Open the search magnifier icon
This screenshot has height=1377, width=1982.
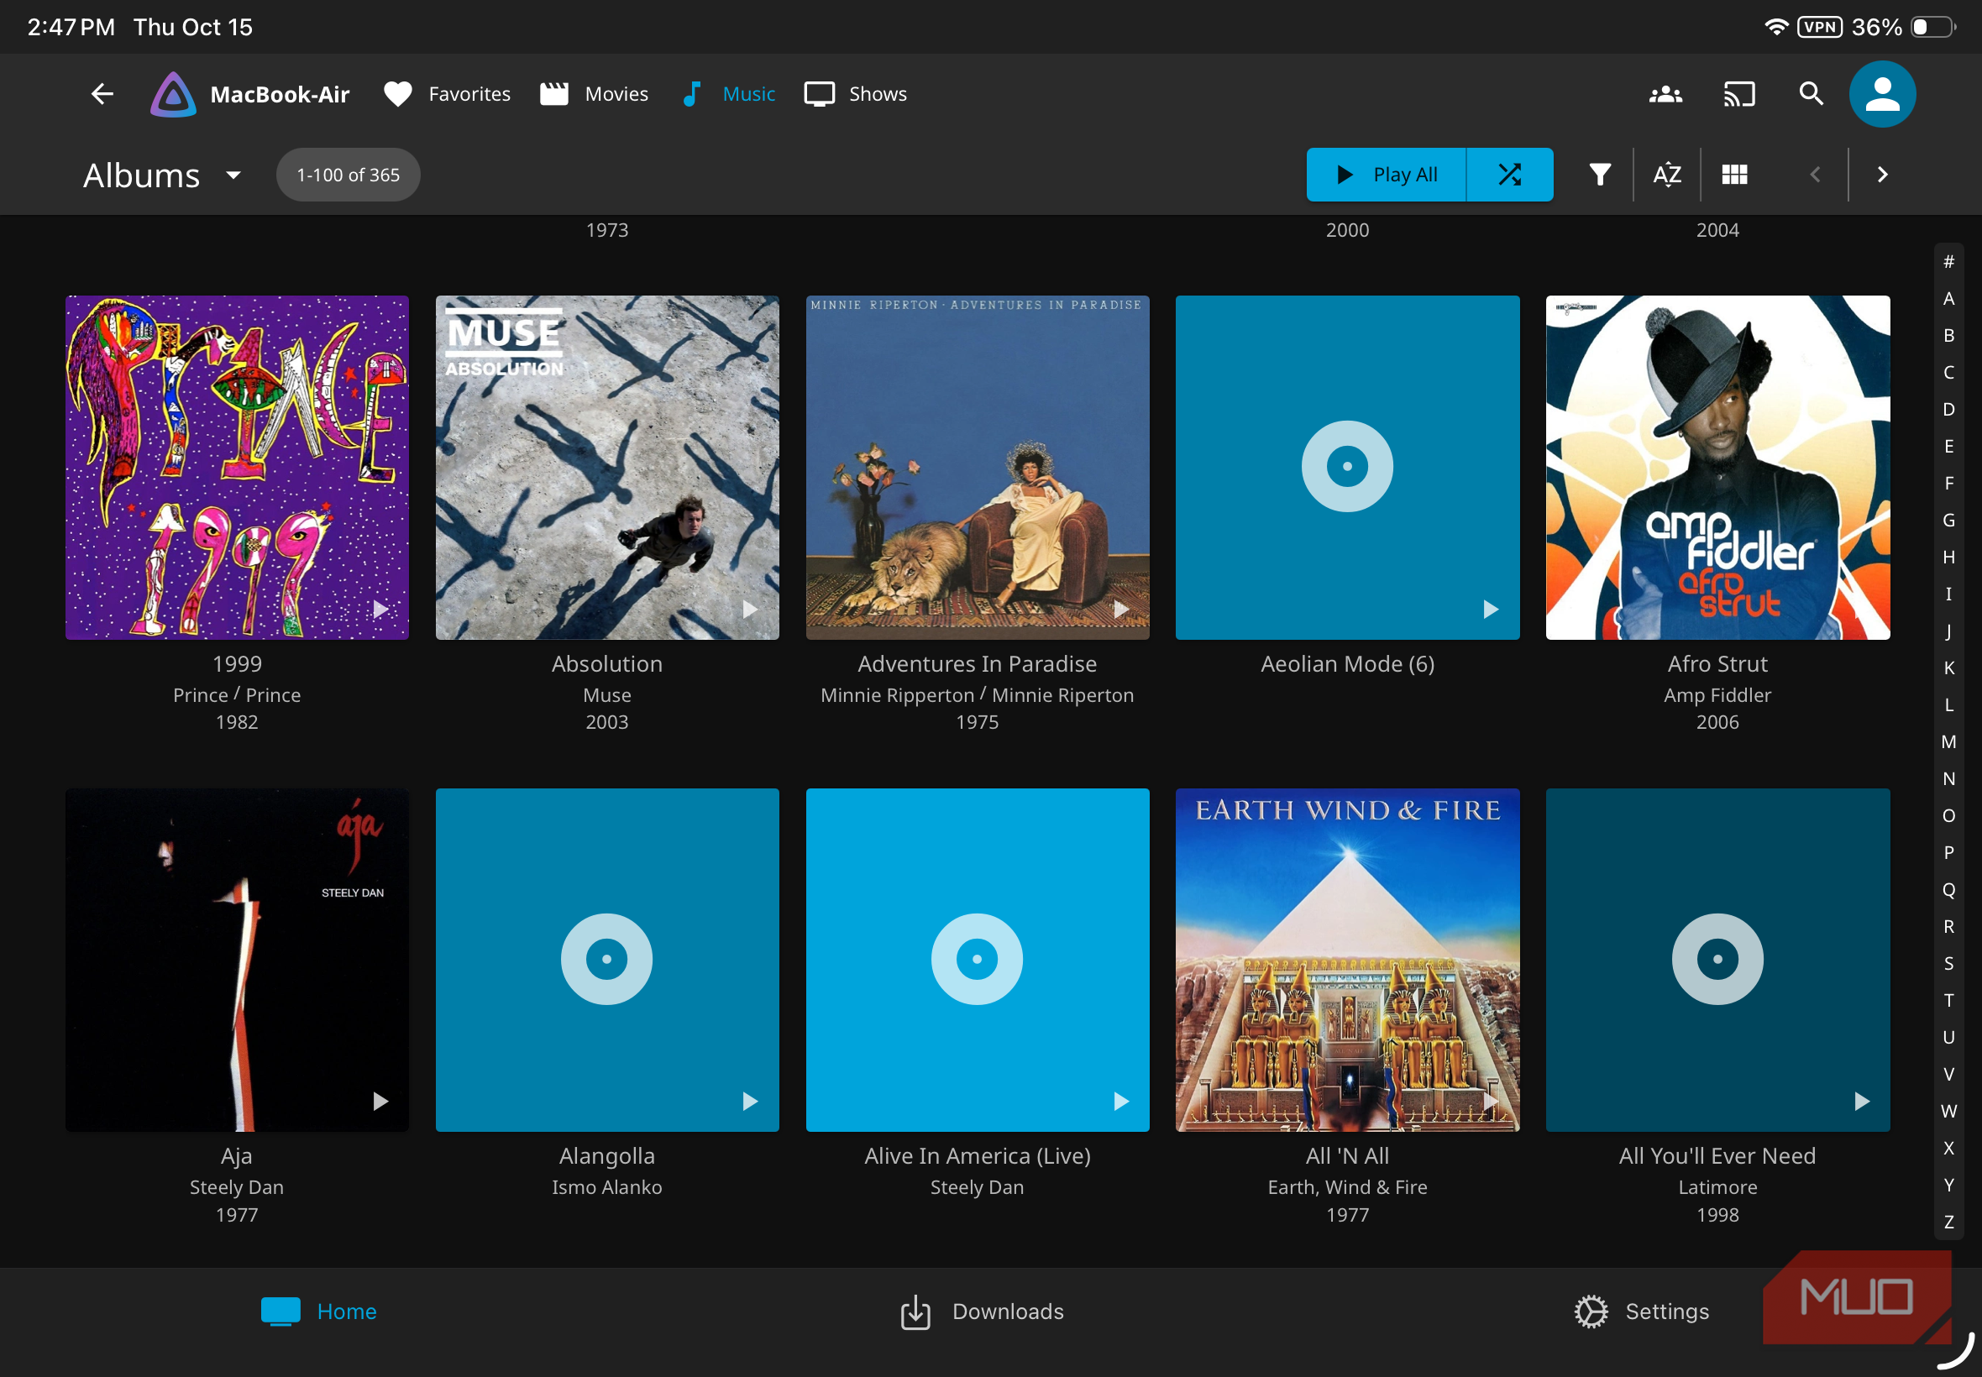[x=1812, y=94]
